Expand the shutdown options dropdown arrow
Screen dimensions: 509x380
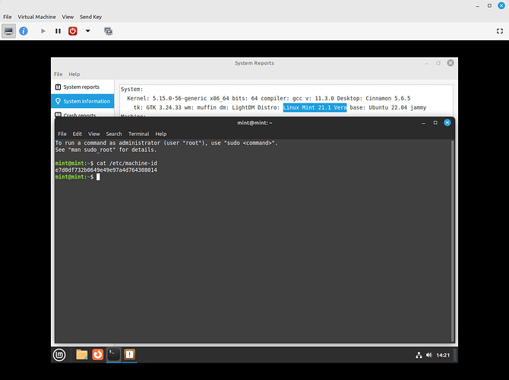tap(87, 31)
